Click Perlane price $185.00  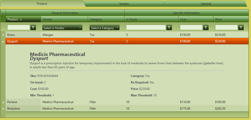pos(220,102)
